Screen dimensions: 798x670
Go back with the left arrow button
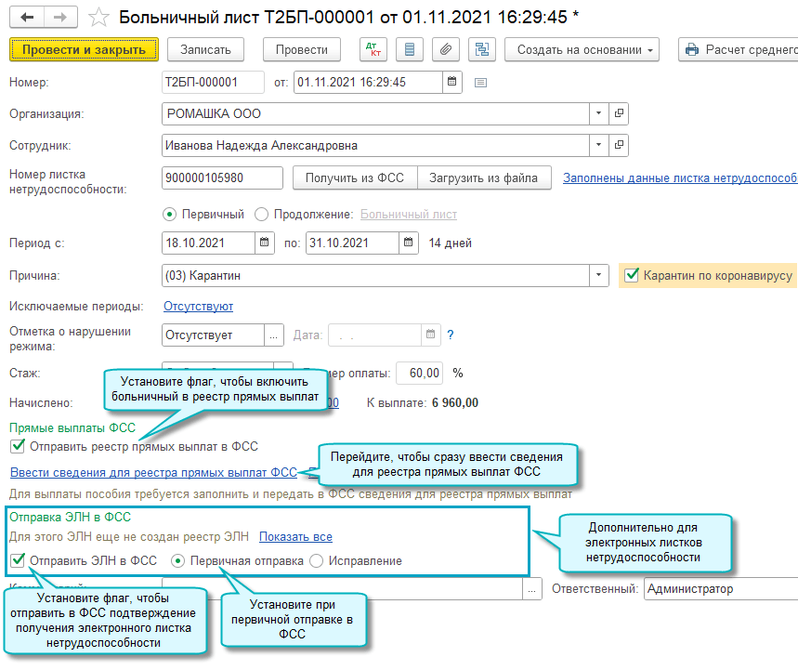click(27, 17)
